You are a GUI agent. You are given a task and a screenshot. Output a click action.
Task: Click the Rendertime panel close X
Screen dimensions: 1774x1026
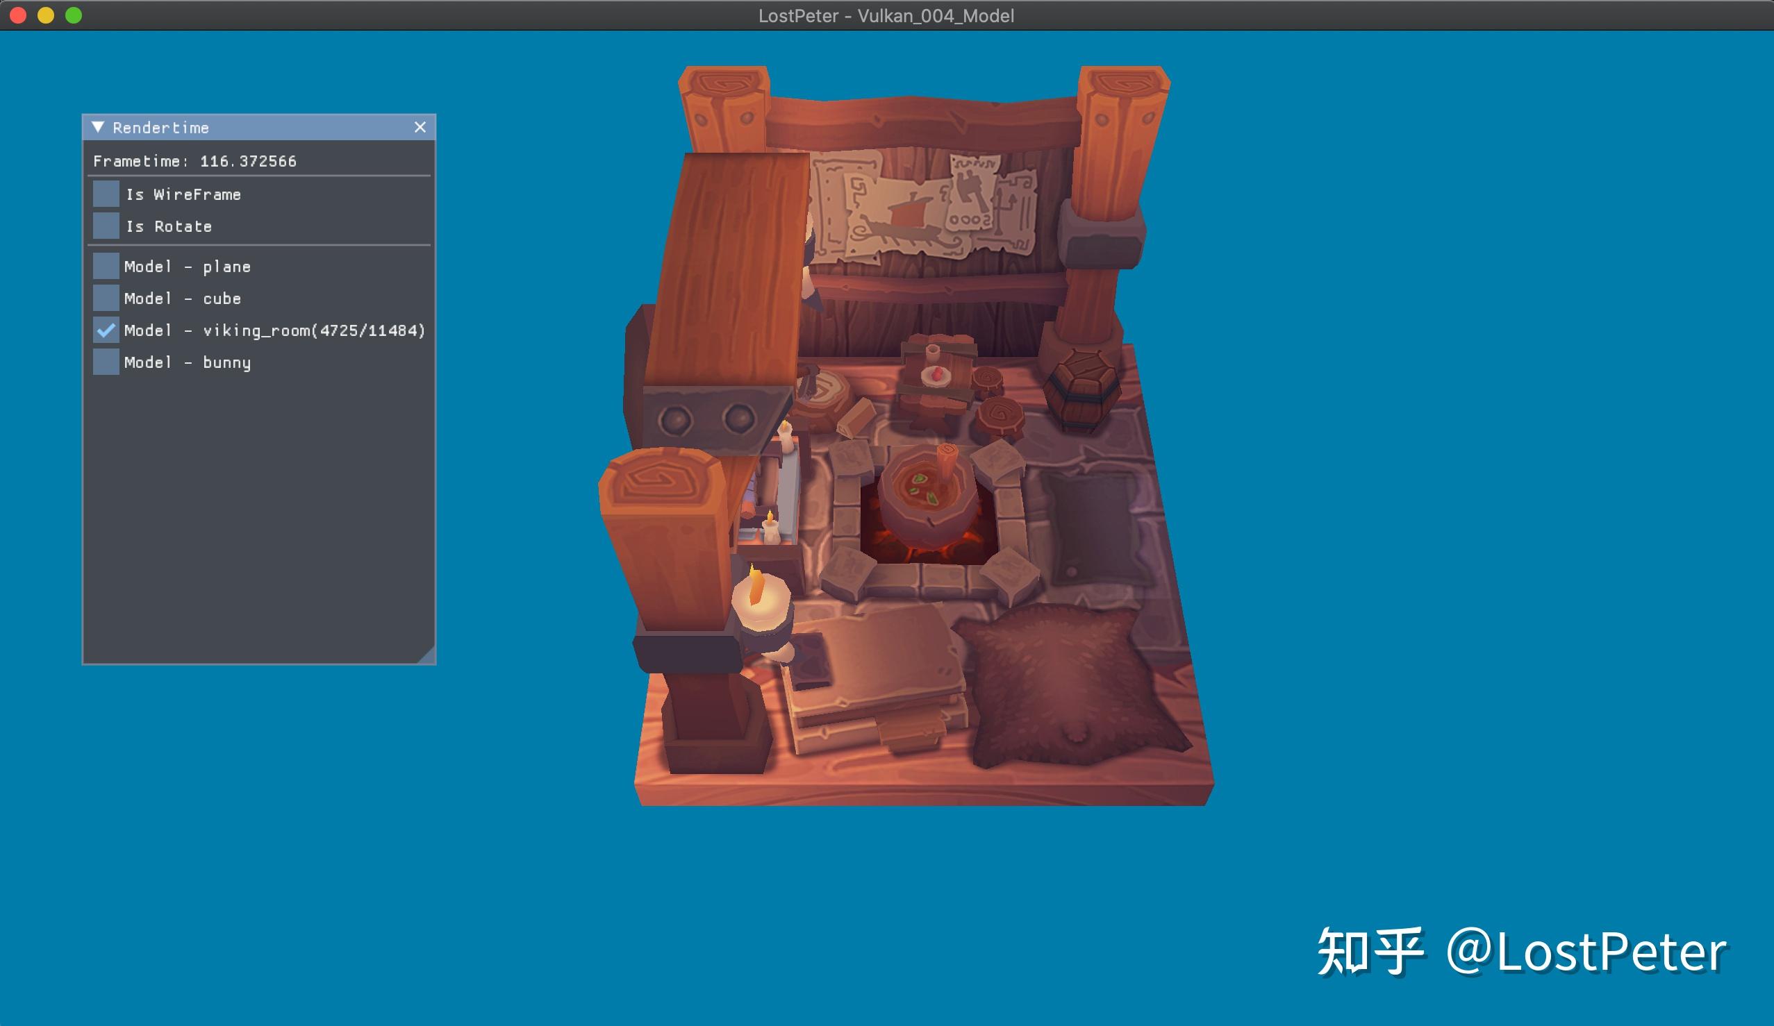click(x=420, y=127)
